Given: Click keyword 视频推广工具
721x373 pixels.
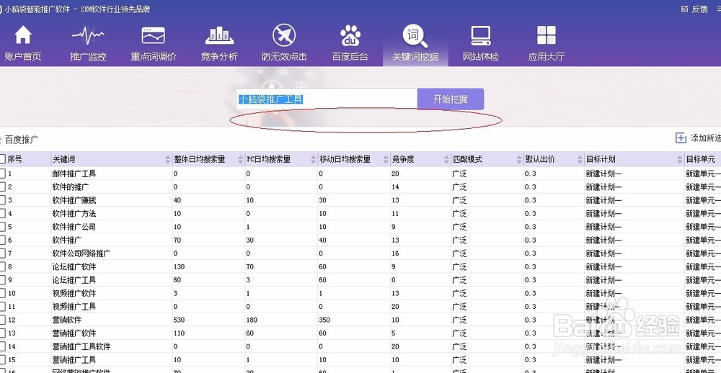Looking at the screenshot, I should pos(74,307).
